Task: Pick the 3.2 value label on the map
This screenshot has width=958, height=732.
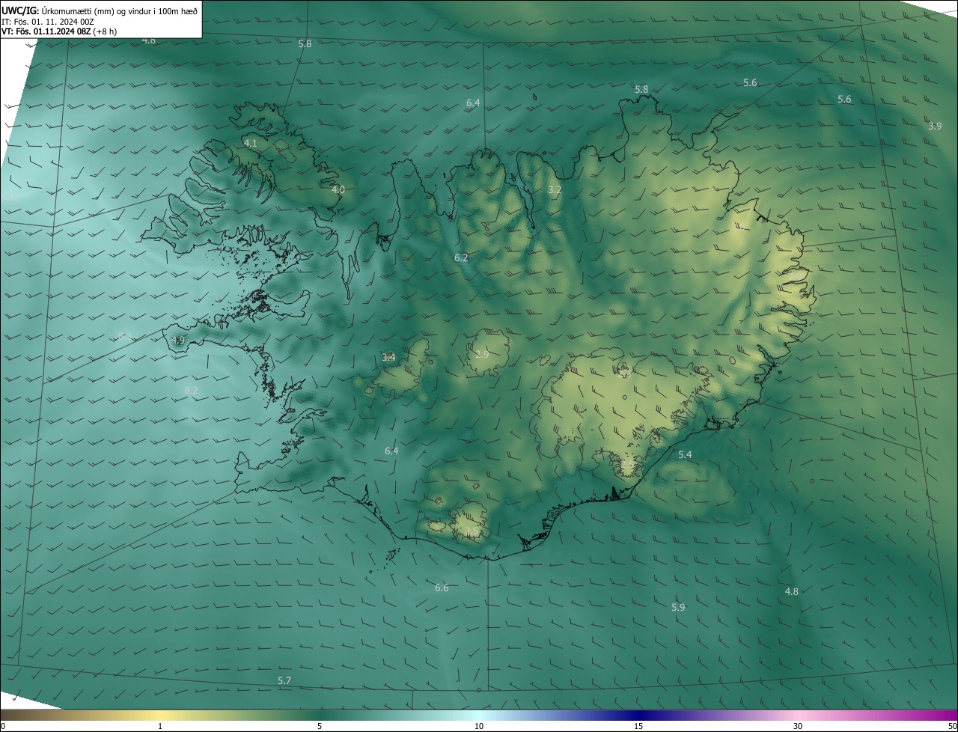Action: coord(555,190)
